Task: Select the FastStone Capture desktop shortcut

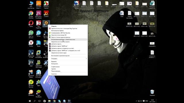Action: (46, 5)
